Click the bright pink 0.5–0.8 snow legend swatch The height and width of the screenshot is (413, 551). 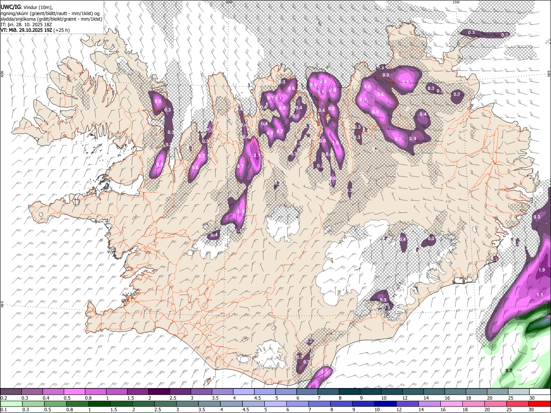pos(74,392)
